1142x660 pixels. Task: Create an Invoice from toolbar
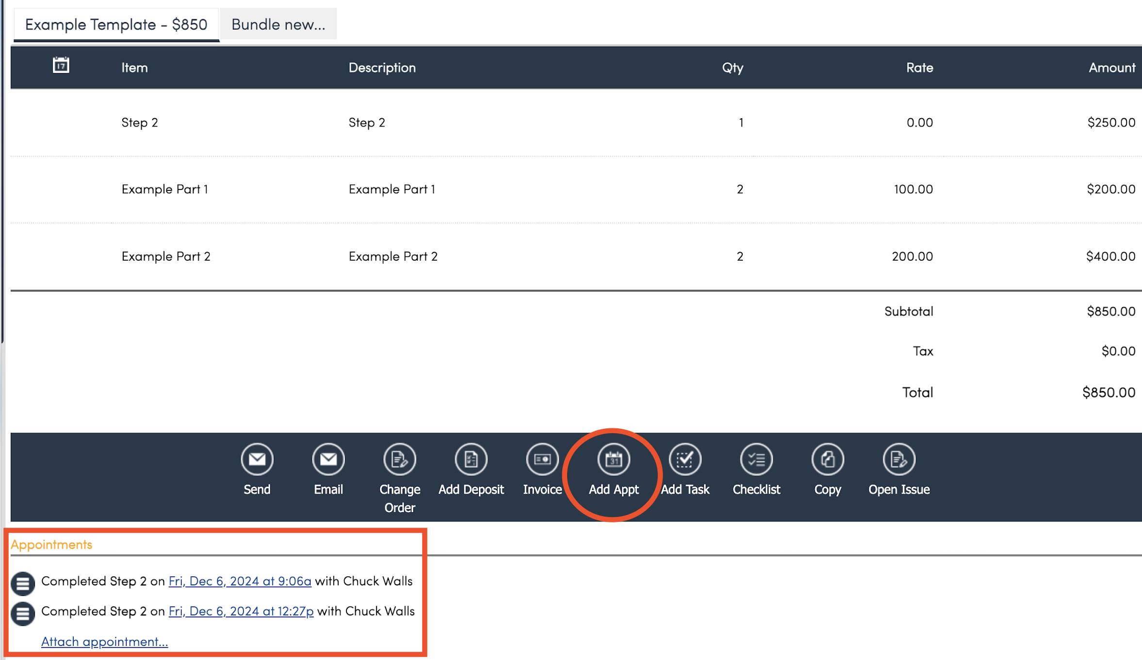click(x=542, y=459)
